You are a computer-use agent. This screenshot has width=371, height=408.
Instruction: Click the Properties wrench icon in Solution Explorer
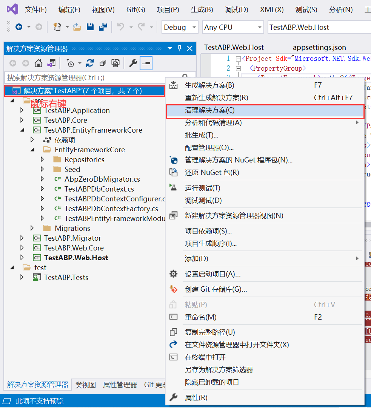pyautogui.click(x=133, y=63)
